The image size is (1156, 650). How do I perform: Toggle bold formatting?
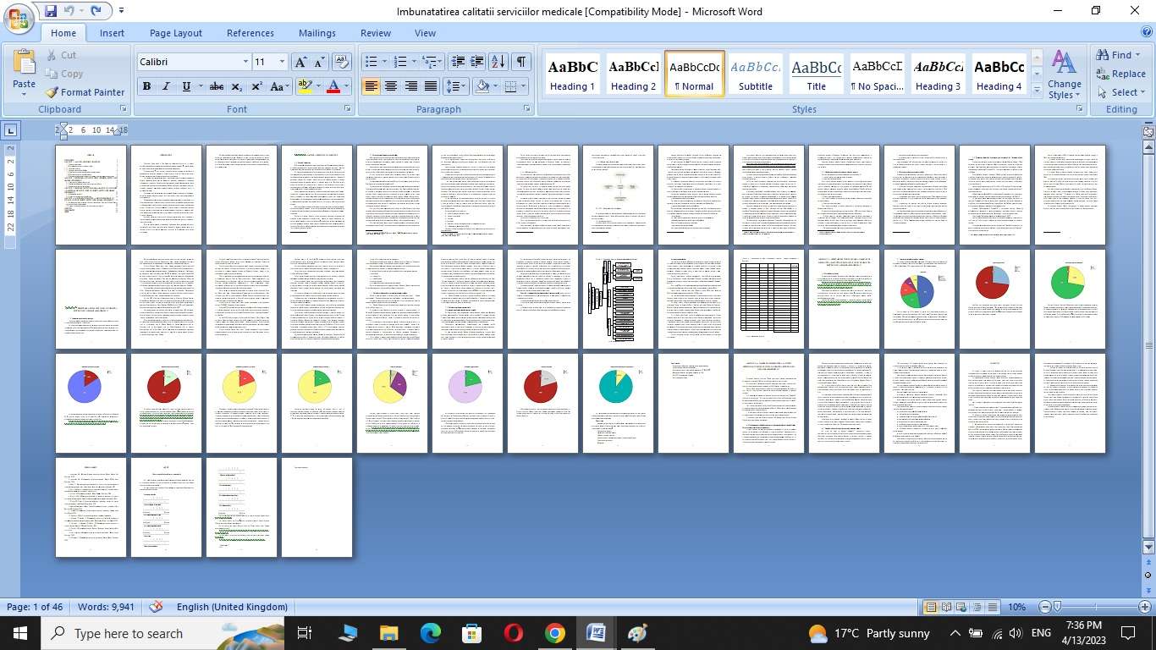pos(146,86)
